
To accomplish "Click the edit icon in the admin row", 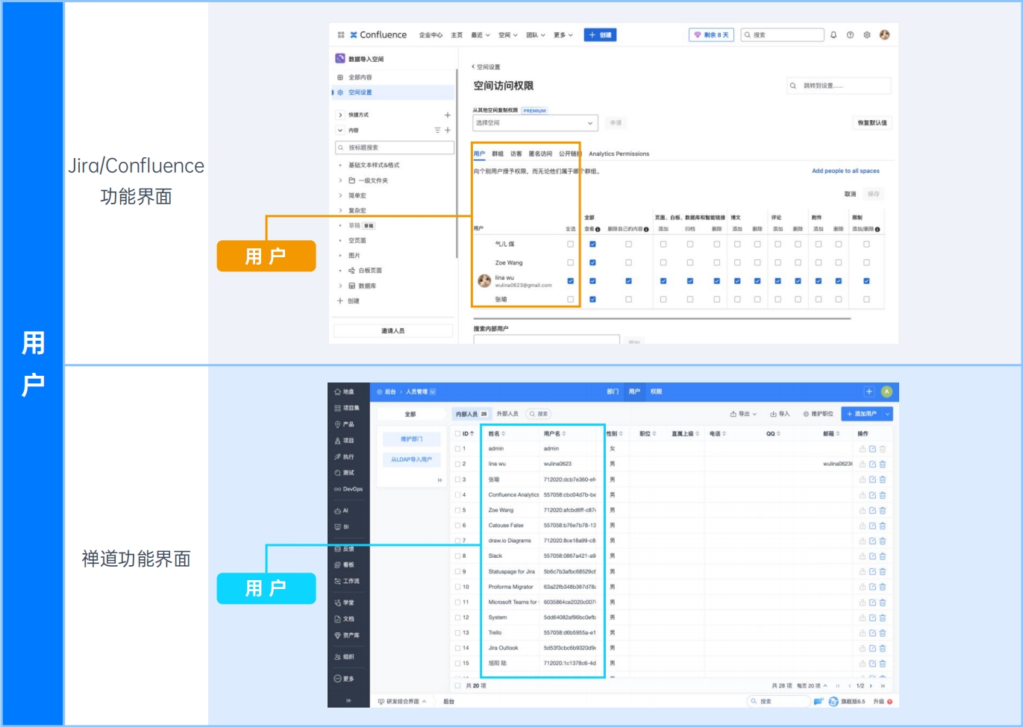I will [x=872, y=449].
